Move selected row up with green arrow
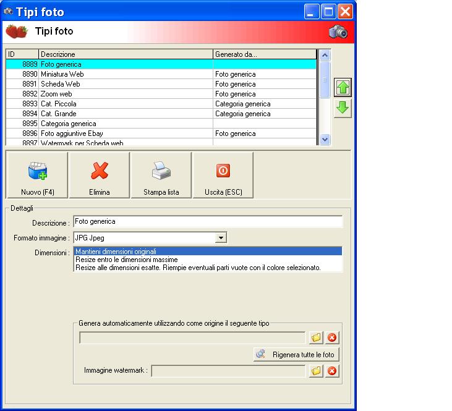Image resolution: width=452 pixels, height=411 pixels. click(x=343, y=87)
